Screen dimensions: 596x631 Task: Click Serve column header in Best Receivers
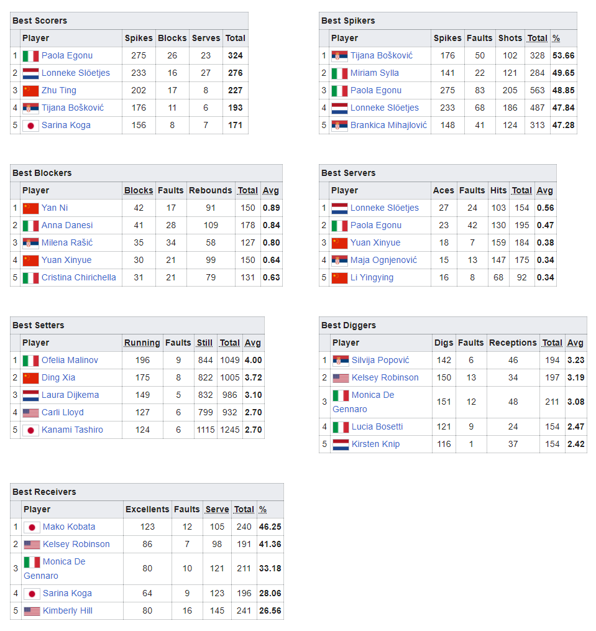click(x=218, y=510)
